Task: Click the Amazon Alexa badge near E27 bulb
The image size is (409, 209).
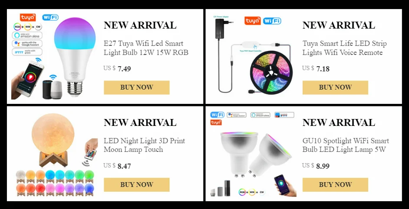Action: coord(27,35)
